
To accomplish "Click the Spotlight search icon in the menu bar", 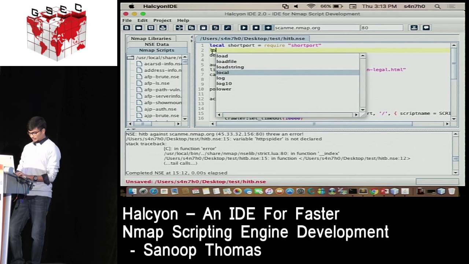I will pyautogui.click(x=437, y=6).
